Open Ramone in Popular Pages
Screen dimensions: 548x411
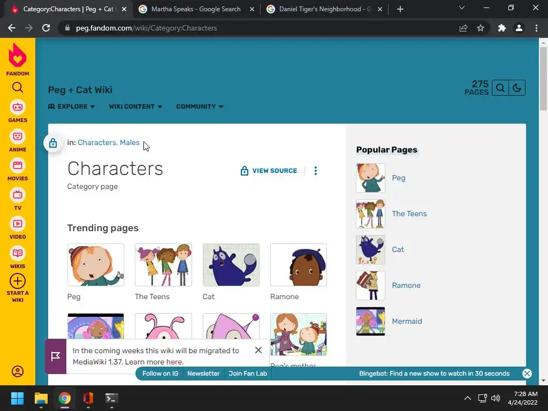coord(406,285)
